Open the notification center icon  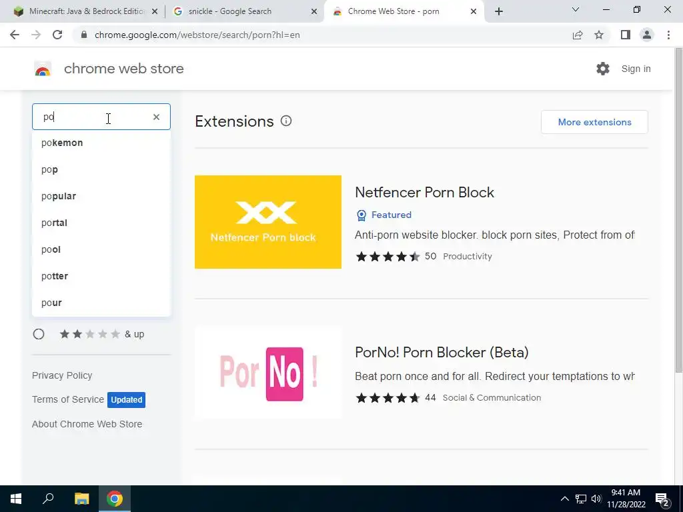click(662, 499)
